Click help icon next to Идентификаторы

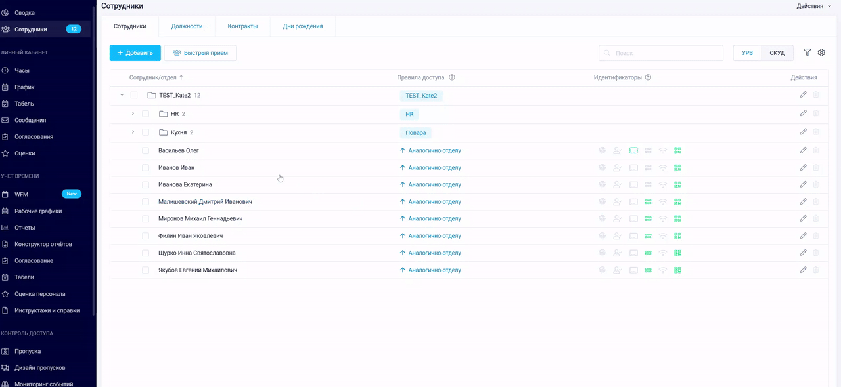coord(648,77)
